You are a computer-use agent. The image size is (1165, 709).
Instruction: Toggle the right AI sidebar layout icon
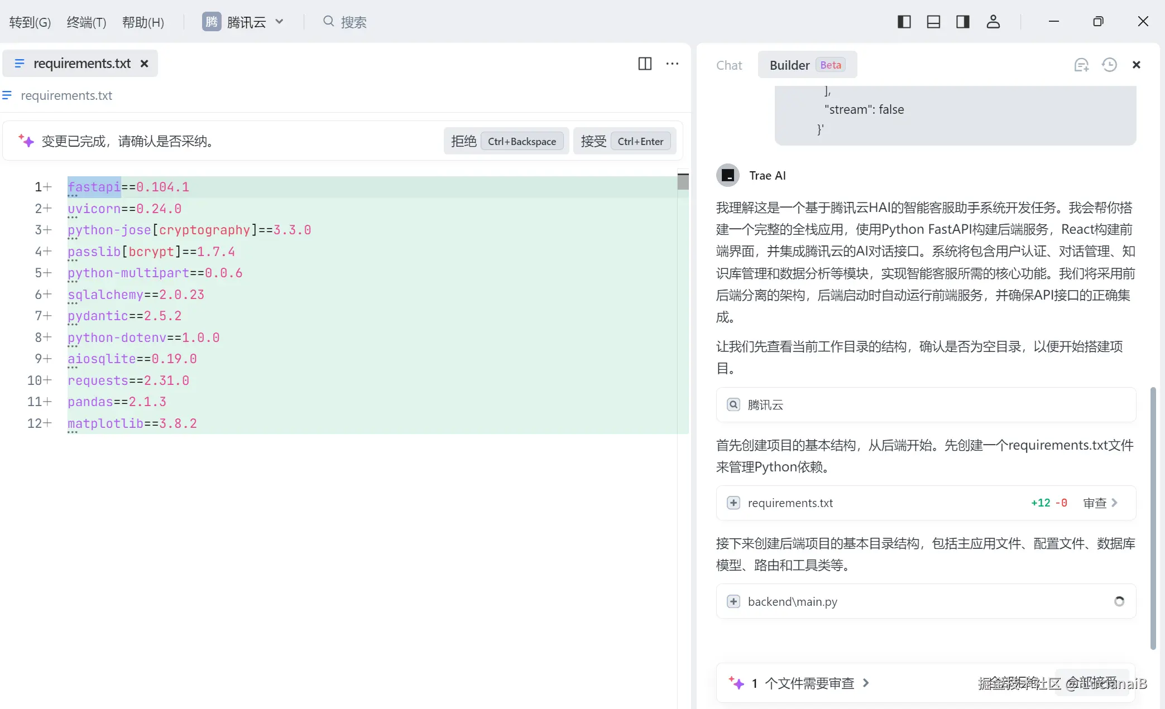pos(963,22)
